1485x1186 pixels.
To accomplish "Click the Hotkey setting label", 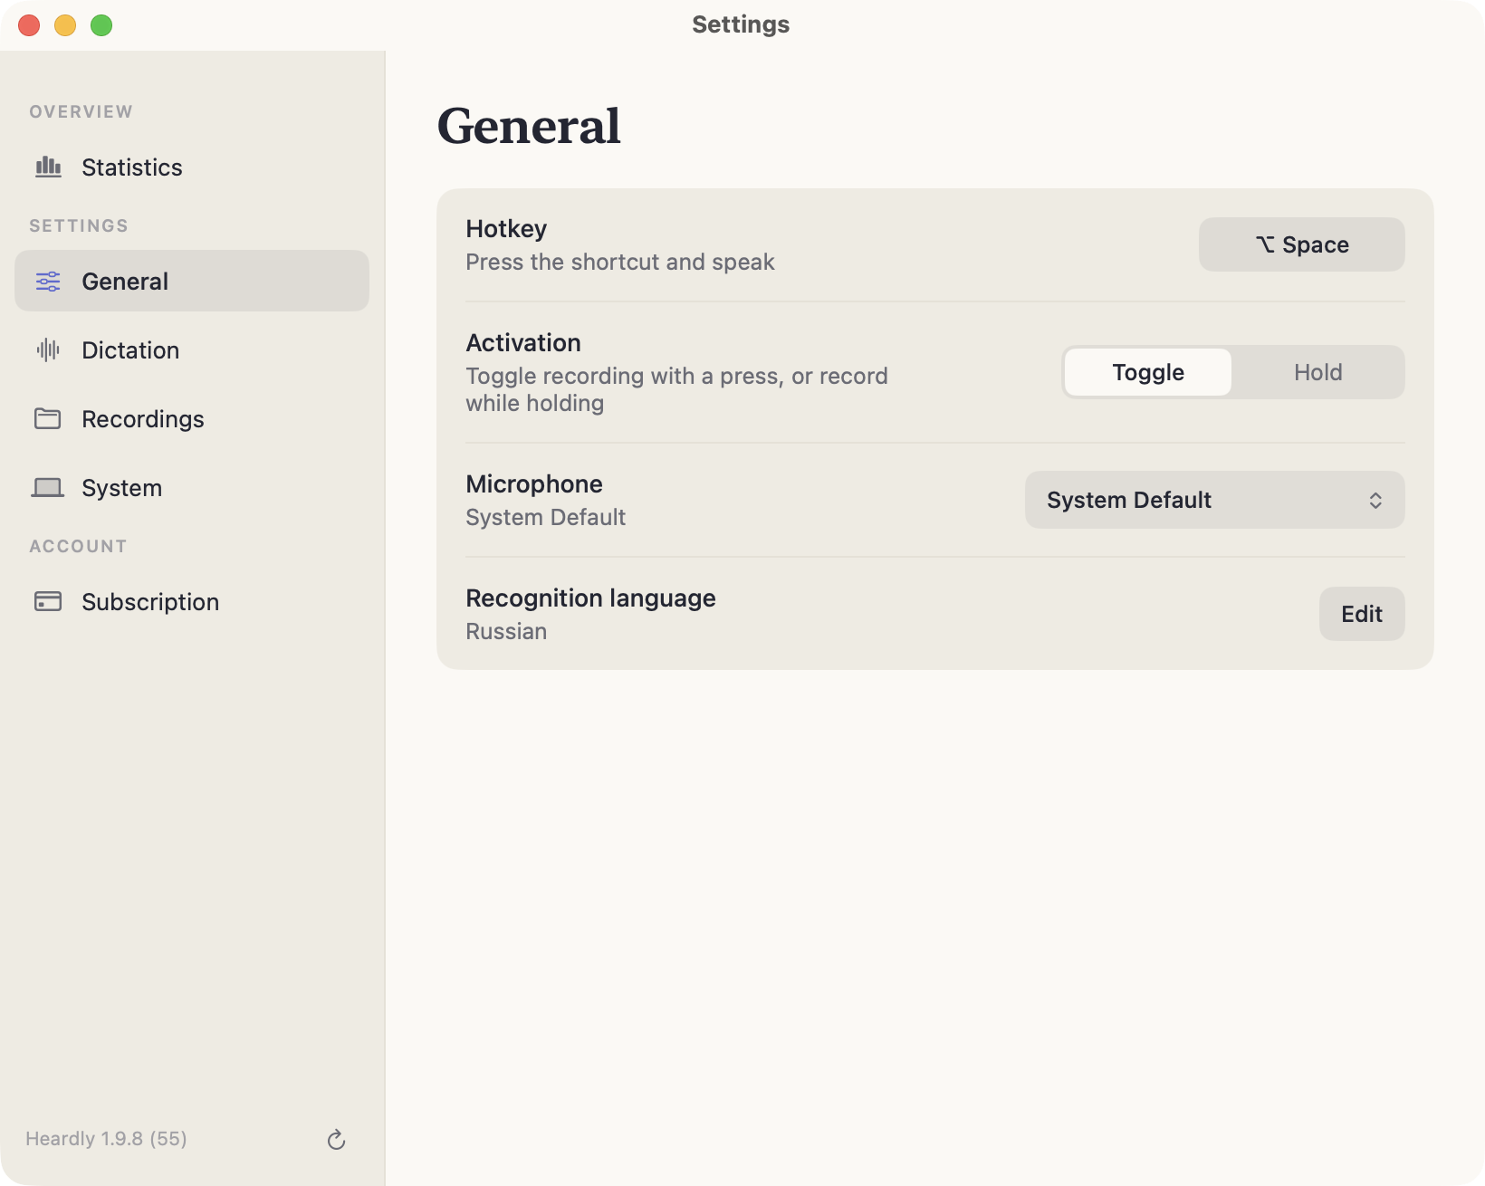I will (x=506, y=229).
